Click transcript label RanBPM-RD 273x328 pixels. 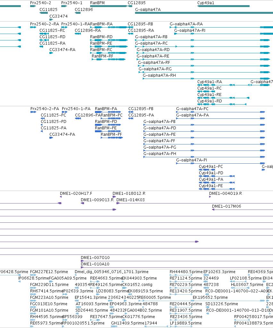[101, 37]
